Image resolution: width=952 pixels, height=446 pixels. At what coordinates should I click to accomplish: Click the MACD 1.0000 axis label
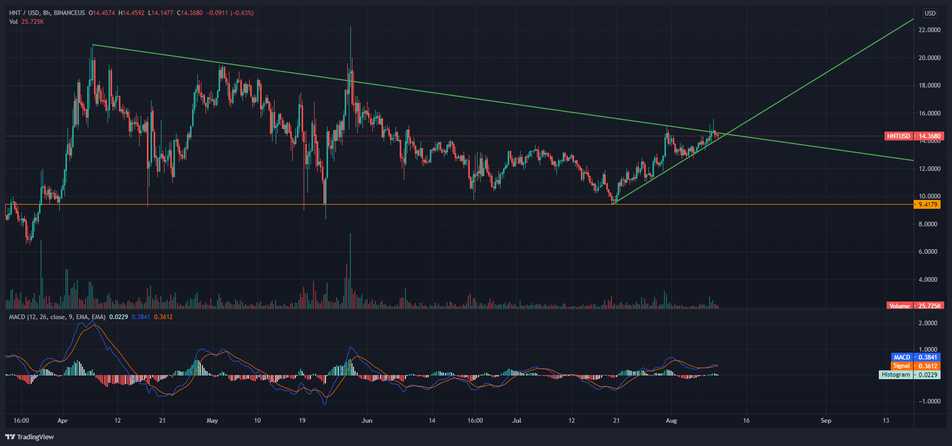tap(928, 350)
